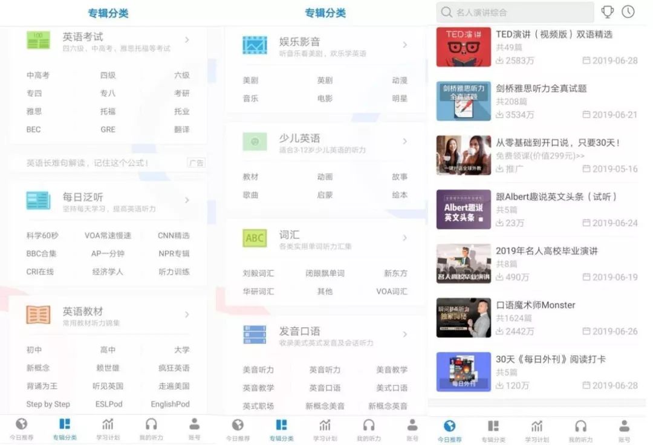
Task: Select the 雅思 exam link
Action: pyautogui.click(x=34, y=111)
